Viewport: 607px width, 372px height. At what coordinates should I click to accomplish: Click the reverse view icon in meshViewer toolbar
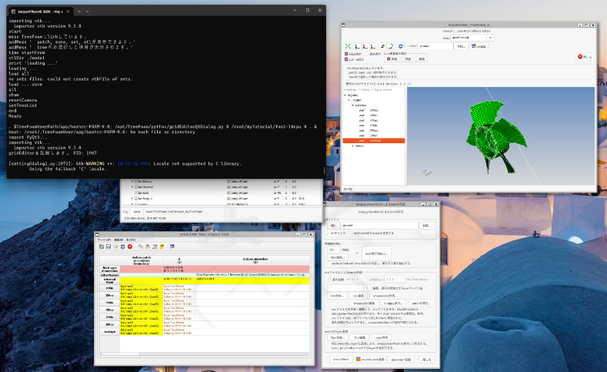[383, 46]
